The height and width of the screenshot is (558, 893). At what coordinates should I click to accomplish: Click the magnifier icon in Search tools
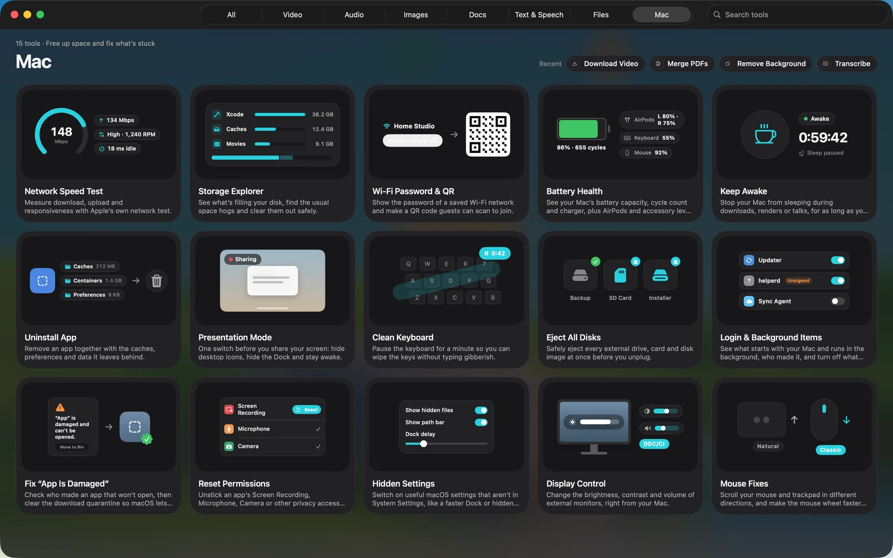tap(717, 15)
